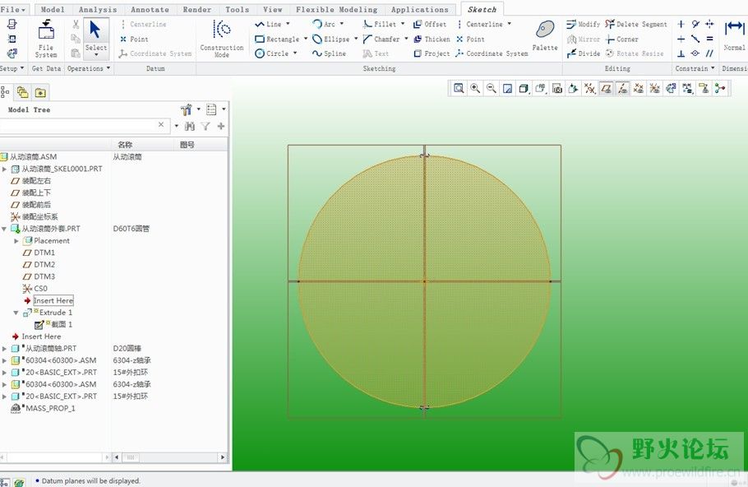The image size is (748, 487).
Task: Collapse the Extrude 1 feature node
Action: click(16, 313)
